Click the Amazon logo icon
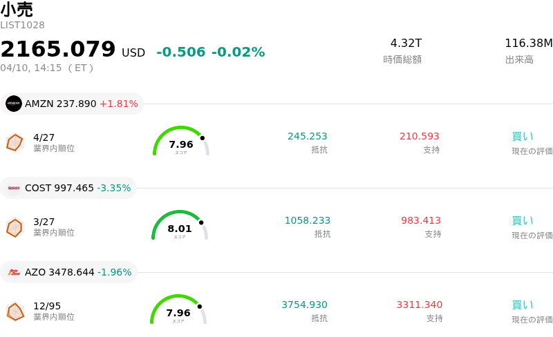The image size is (553, 337). tap(14, 104)
